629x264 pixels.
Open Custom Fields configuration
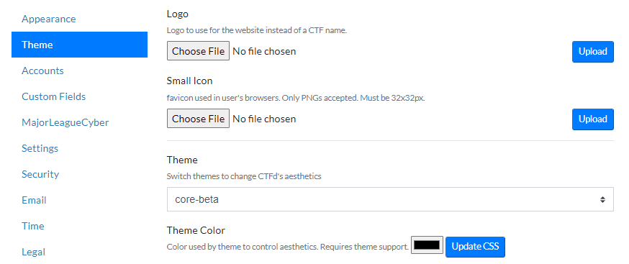tap(53, 96)
